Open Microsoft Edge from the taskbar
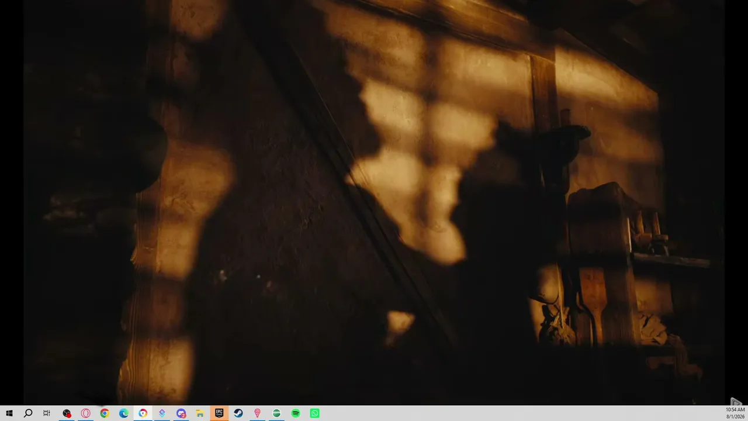 [x=124, y=413]
